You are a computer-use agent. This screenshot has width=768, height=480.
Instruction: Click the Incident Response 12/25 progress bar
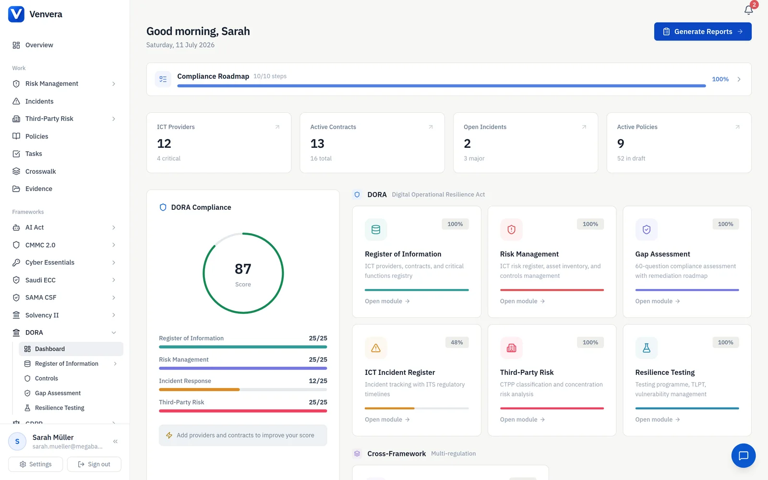(x=243, y=390)
